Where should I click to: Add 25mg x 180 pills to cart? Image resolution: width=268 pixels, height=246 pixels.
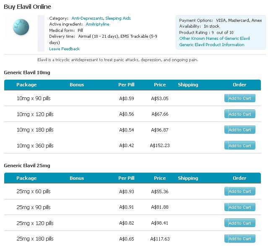coord(240,238)
